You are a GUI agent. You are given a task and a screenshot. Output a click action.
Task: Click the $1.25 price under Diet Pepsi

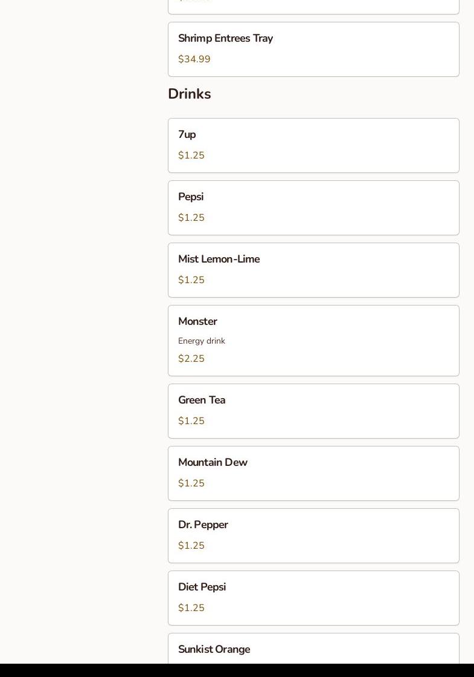191,608
